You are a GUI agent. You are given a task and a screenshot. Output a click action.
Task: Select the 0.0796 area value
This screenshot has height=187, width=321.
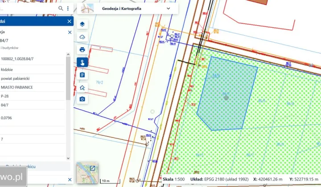6,118
